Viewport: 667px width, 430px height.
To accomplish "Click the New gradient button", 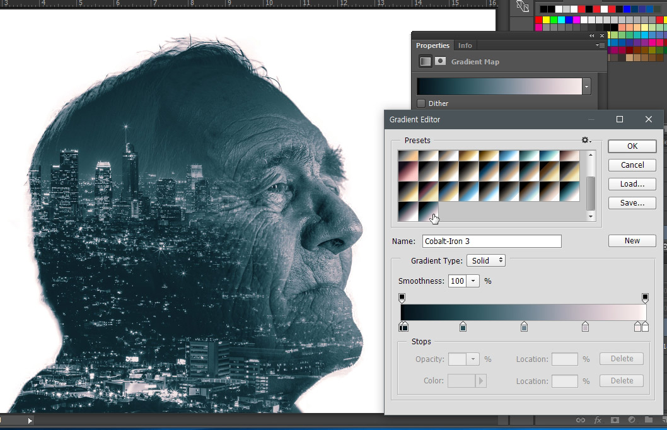I will coord(632,241).
